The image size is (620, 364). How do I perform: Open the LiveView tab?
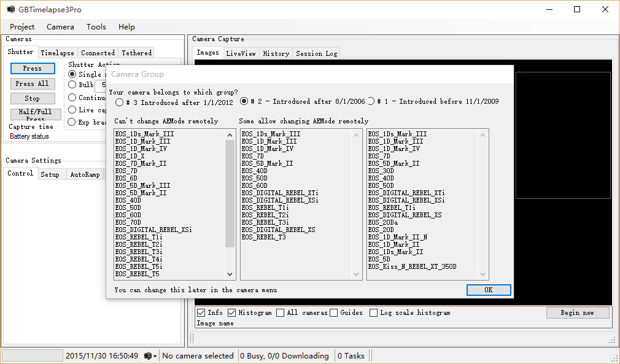(x=241, y=53)
